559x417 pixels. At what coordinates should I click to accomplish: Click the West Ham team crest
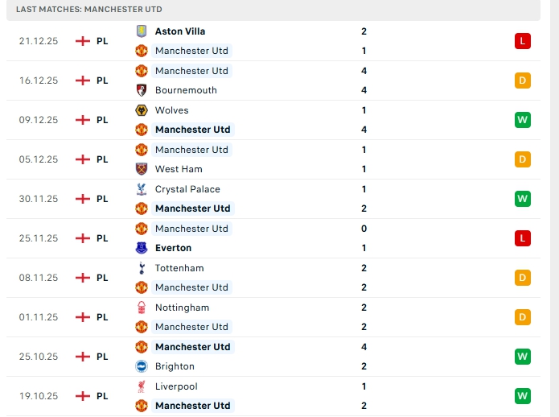coord(142,169)
